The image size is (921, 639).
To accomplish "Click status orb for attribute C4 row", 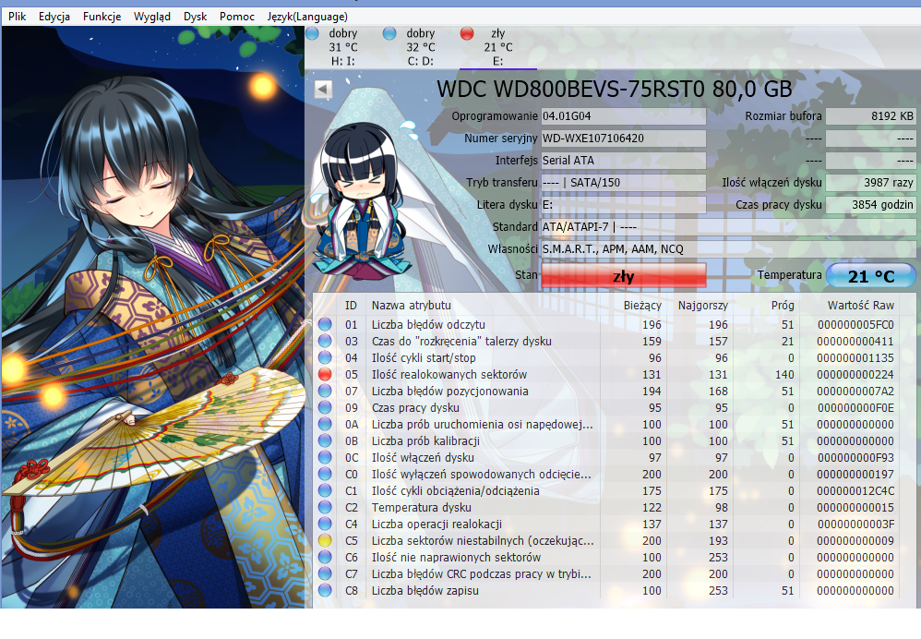I will point(325,524).
